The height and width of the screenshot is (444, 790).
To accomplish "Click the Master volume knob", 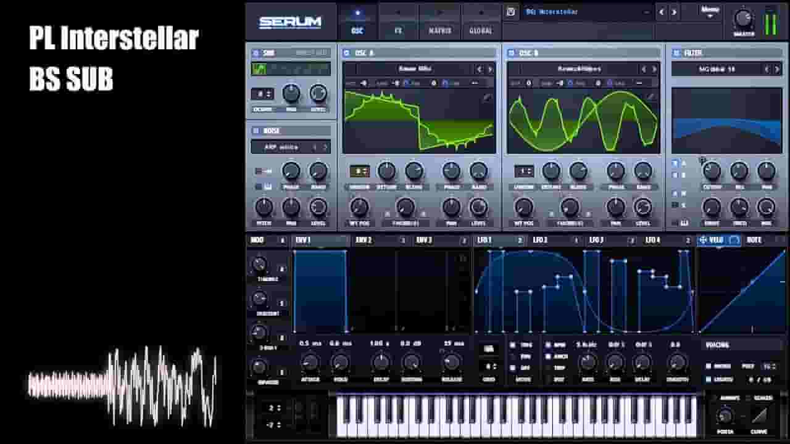I will click(x=744, y=18).
